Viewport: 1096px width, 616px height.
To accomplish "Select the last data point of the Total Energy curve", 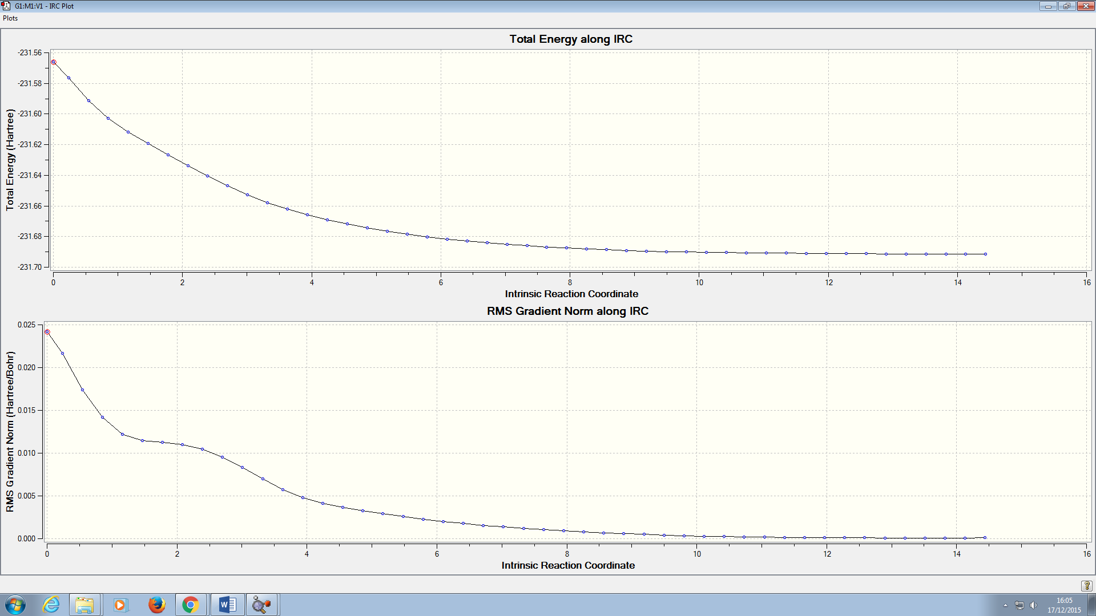I will pos(985,254).
